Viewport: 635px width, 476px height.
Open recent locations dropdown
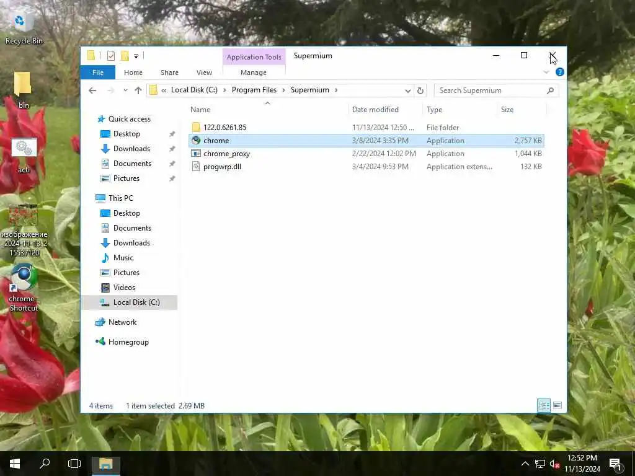coord(125,90)
